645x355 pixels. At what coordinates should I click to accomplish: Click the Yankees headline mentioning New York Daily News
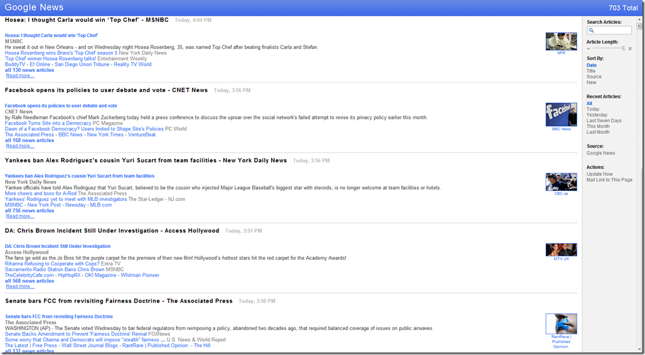(146, 160)
